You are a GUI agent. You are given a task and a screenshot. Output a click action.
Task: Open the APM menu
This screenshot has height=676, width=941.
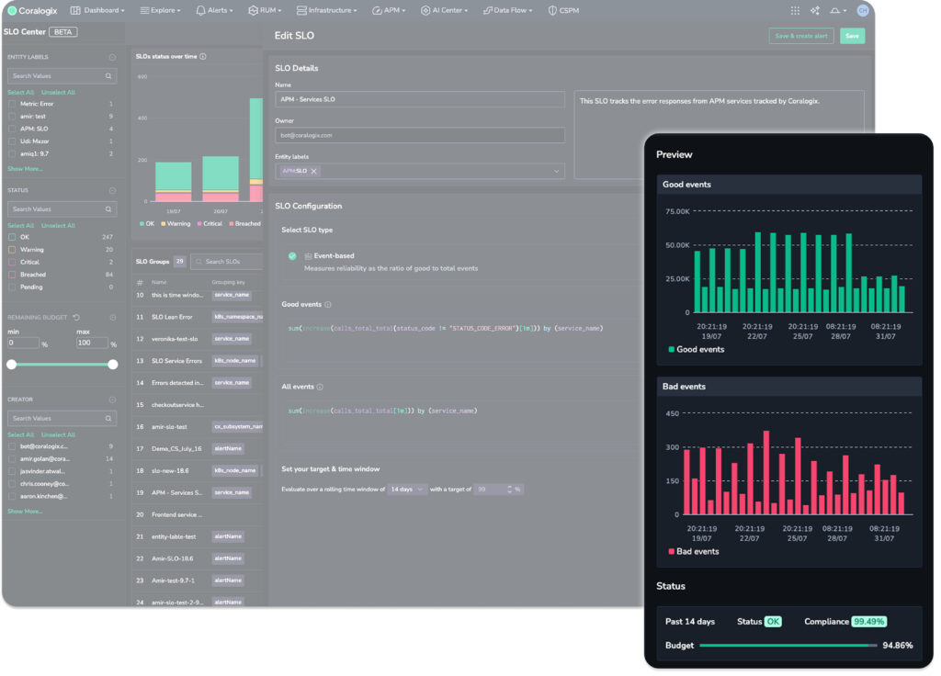(x=389, y=10)
